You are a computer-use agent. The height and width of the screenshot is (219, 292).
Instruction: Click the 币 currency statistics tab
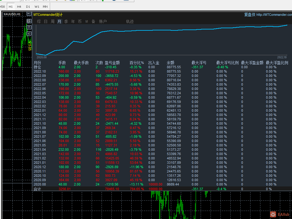pyautogui.click(x=80, y=21)
